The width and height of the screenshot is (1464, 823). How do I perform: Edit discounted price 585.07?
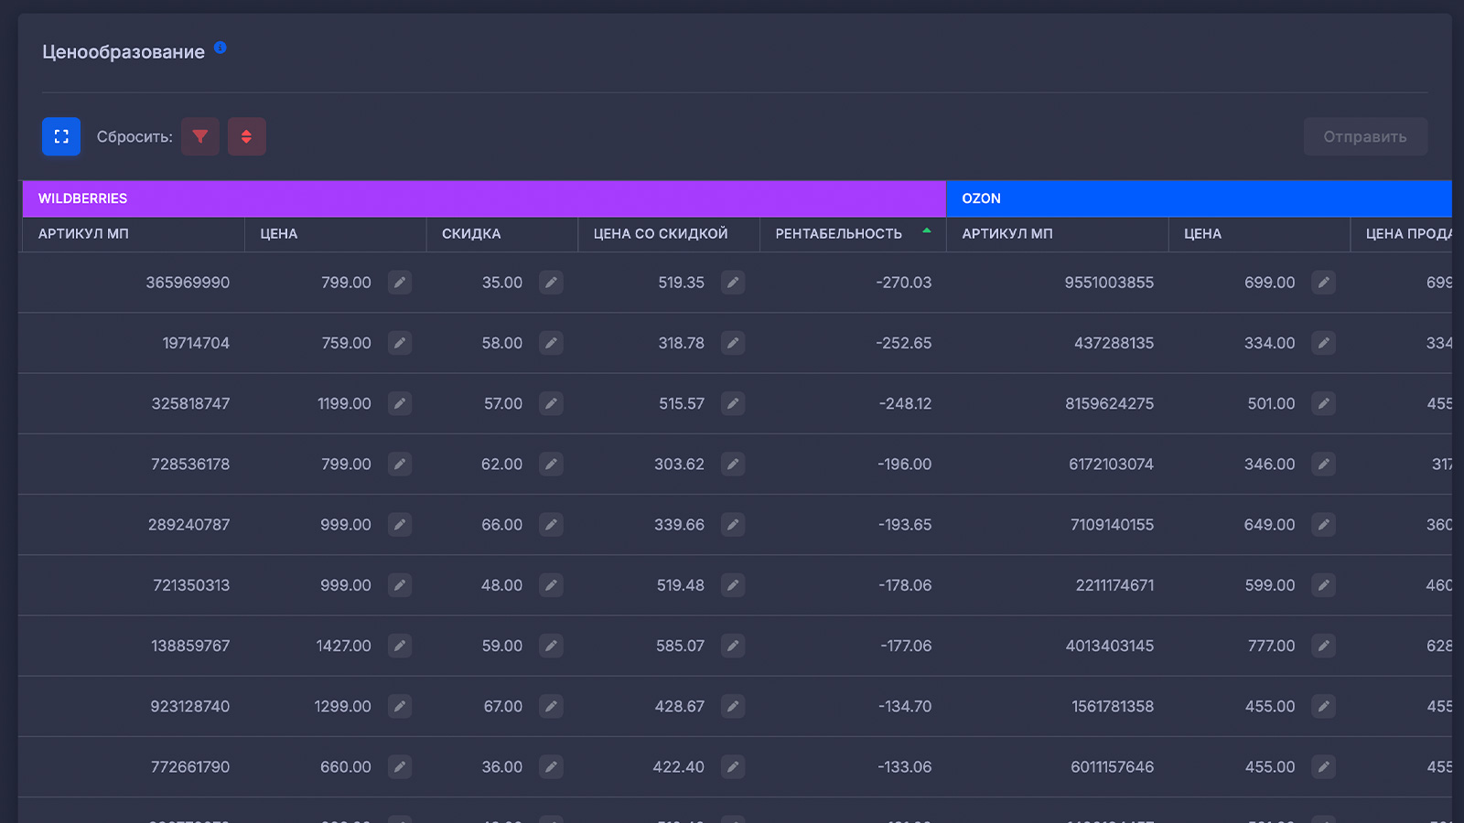[x=733, y=646]
